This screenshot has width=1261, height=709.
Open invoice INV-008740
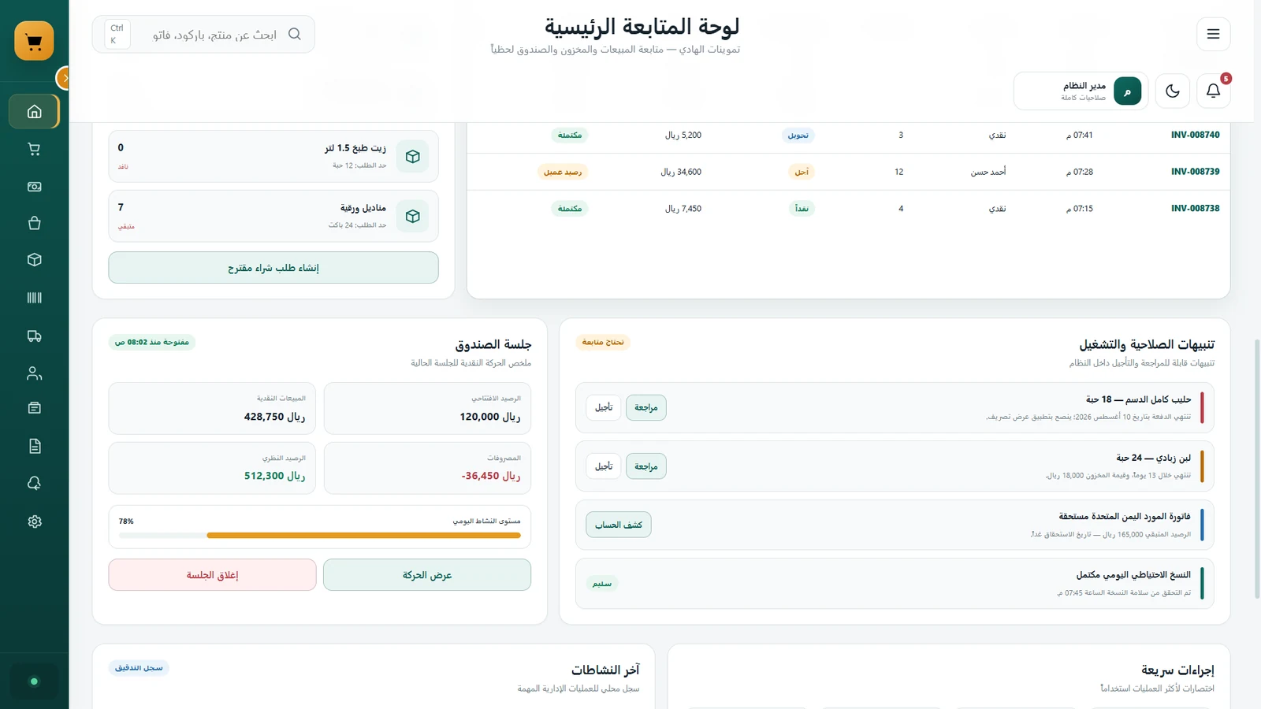(x=1195, y=135)
